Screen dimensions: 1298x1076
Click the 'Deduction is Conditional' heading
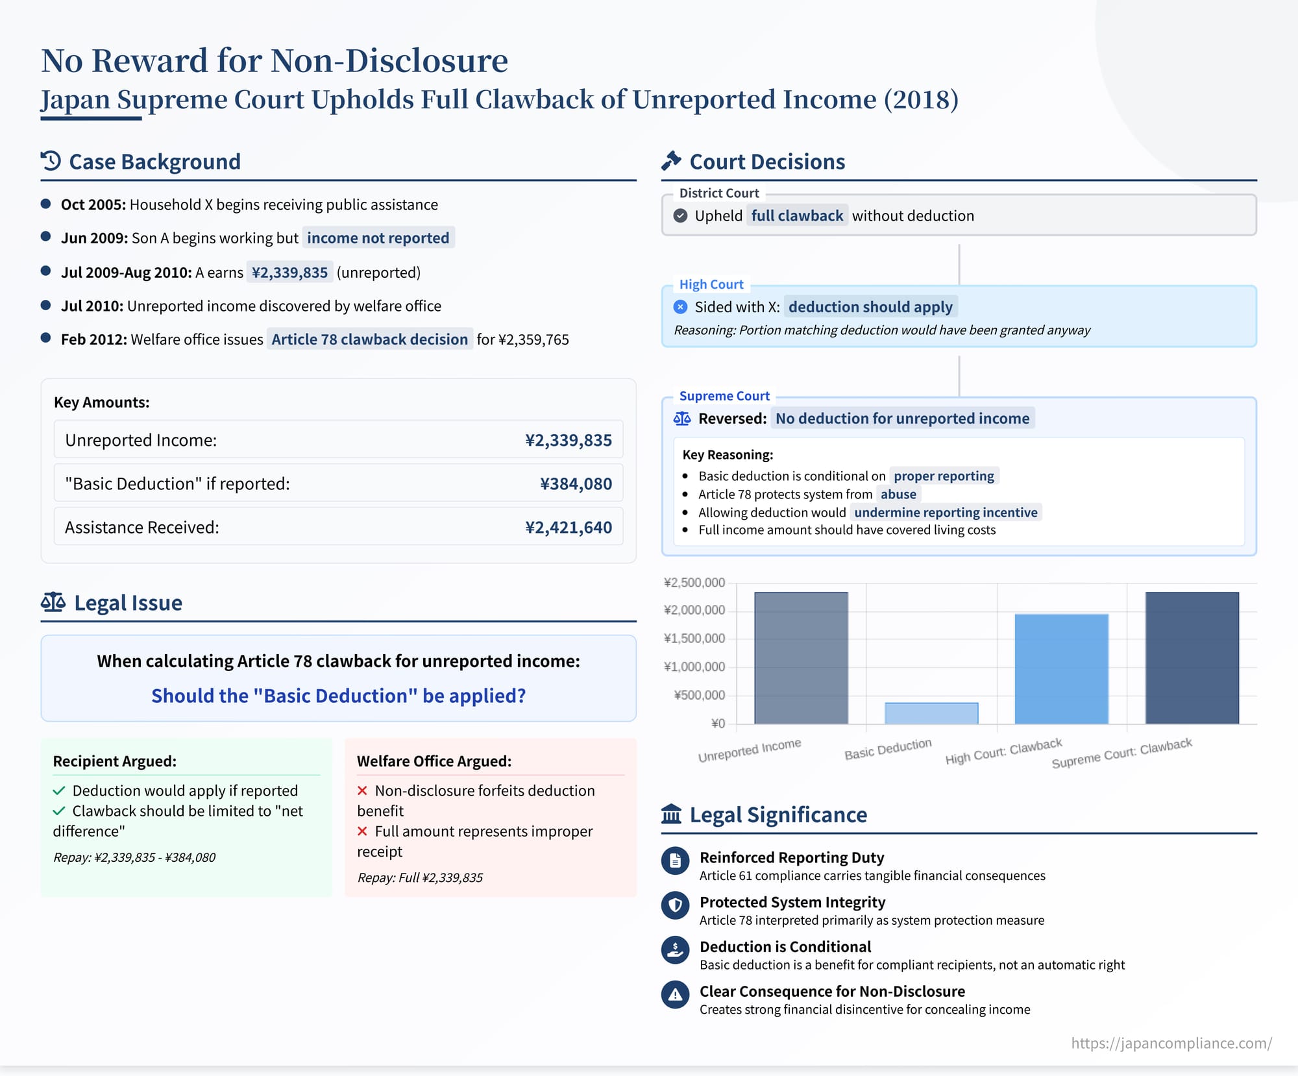point(785,946)
